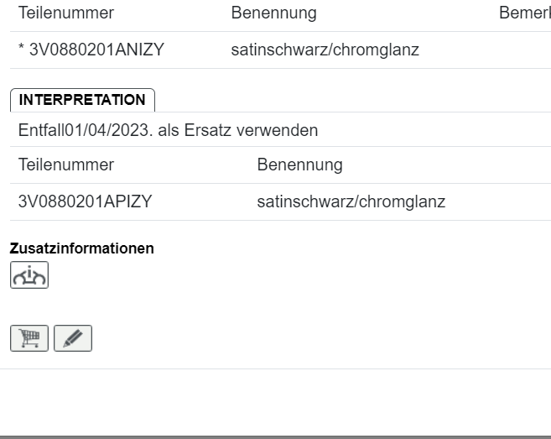Click Teilenummer header in INTERPRETATION section
Image resolution: width=551 pixels, height=439 pixels.
click(x=66, y=165)
